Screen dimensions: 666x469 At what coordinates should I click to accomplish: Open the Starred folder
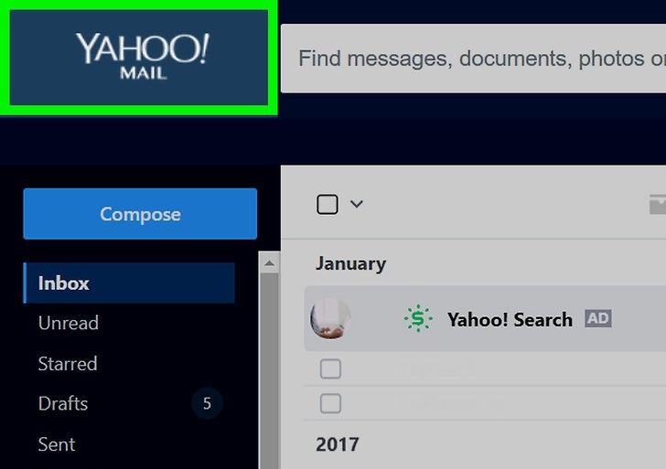(68, 364)
